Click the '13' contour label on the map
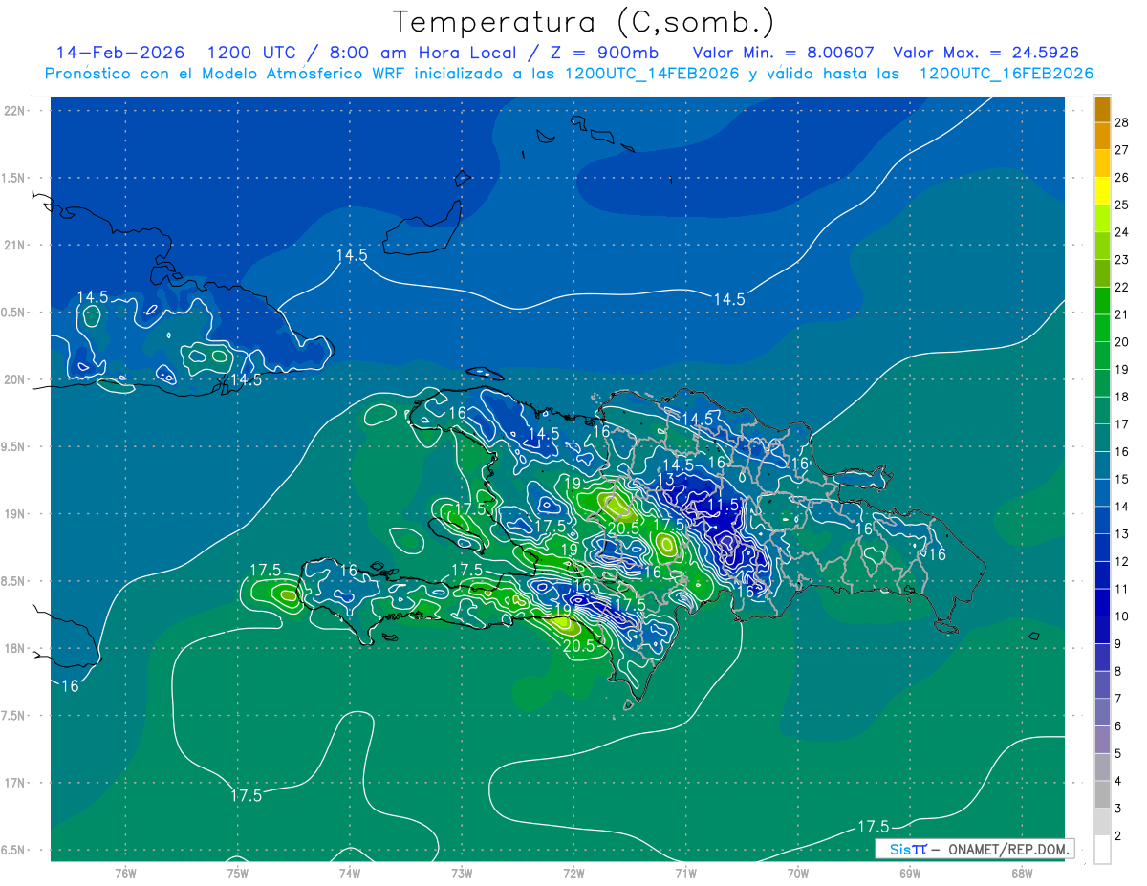Screen dimensions: 1147x886 click(x=667, y=479)
